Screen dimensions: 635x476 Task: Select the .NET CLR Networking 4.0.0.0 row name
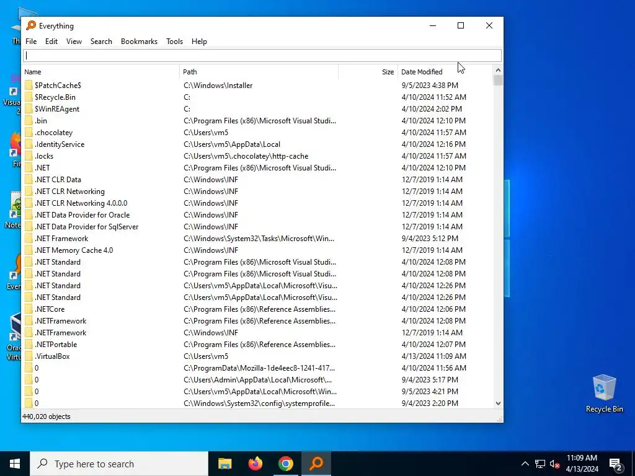[81, 203]
